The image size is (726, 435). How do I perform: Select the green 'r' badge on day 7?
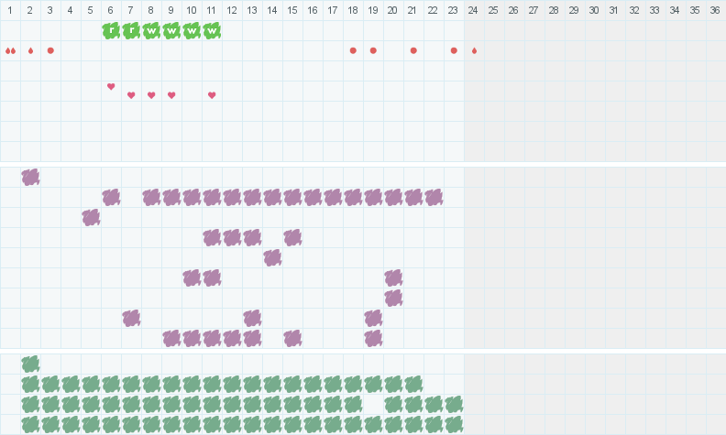(131, 31)
